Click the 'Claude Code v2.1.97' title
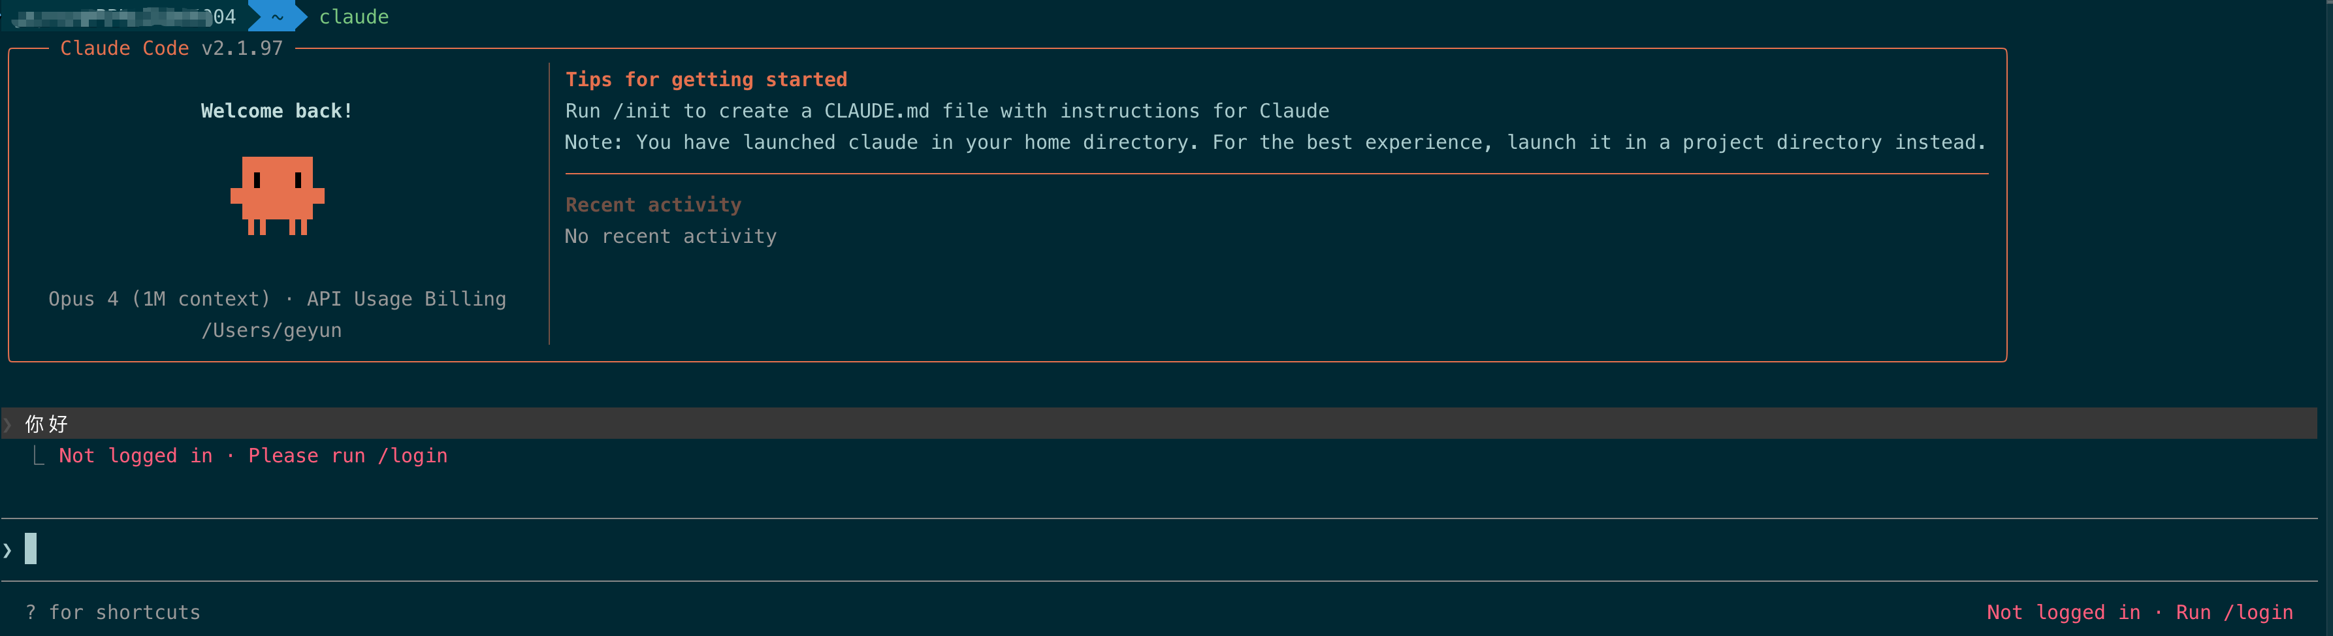2333x636 pixels. point(172,48)
